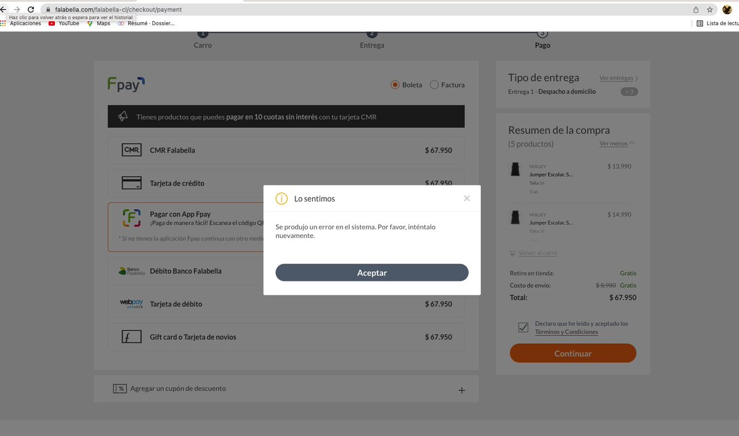739x436 pixels.
Task: Choose Gift card o Tarjeta de novios
Action: (286, 337)
